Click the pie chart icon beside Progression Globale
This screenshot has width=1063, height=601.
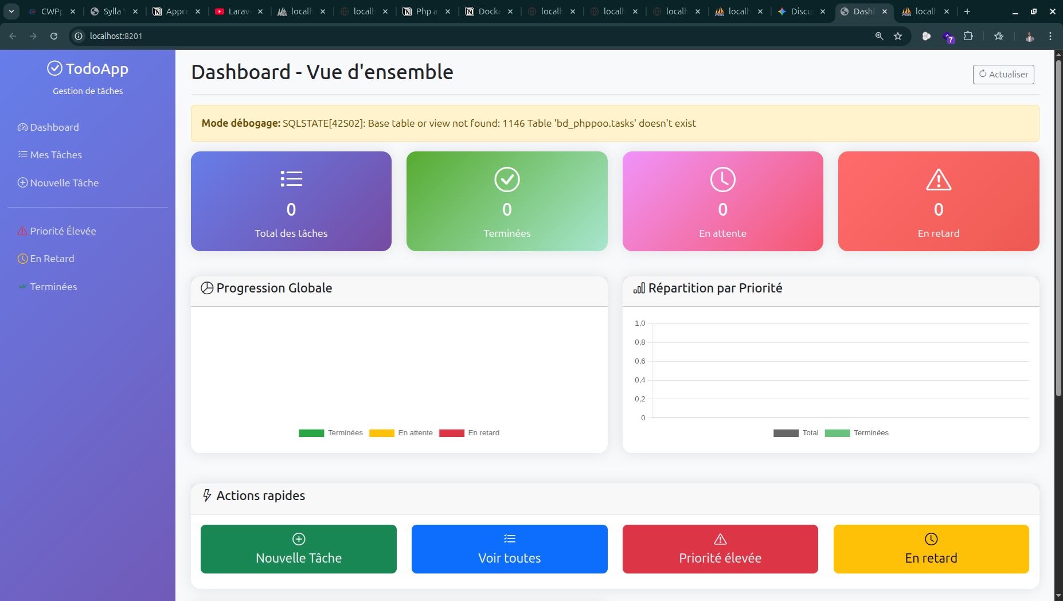tap(207, 288)
